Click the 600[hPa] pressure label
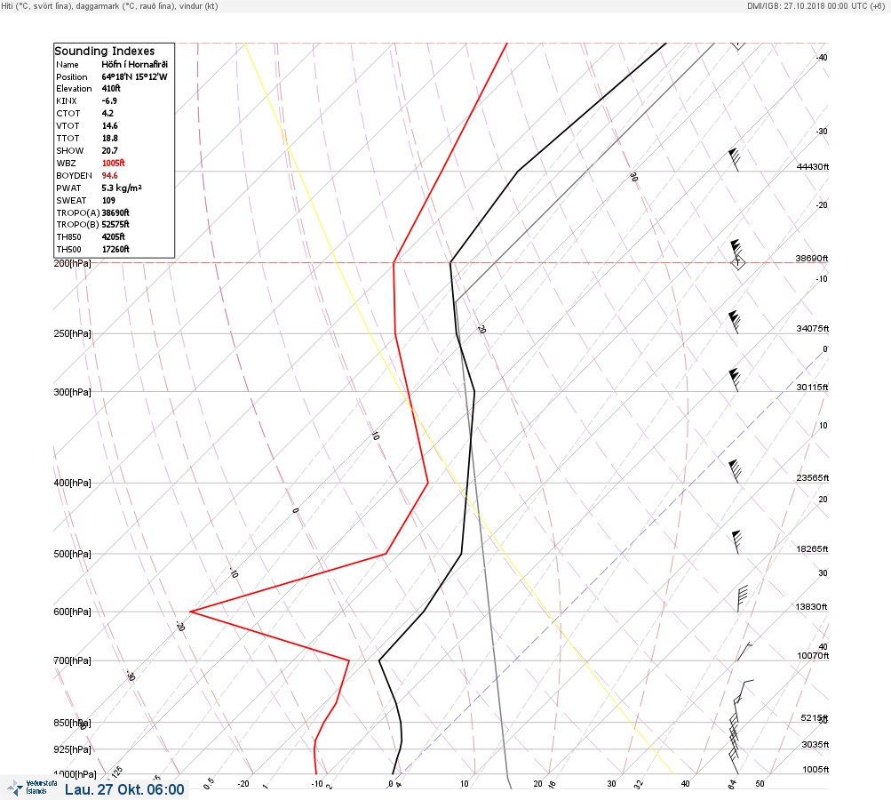This screenshot has width=891, height=800. pyautogui.click(x=72, y=612)
